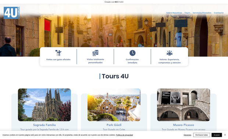
Task: Click the values medal icon
Action: tap(170, 53)
